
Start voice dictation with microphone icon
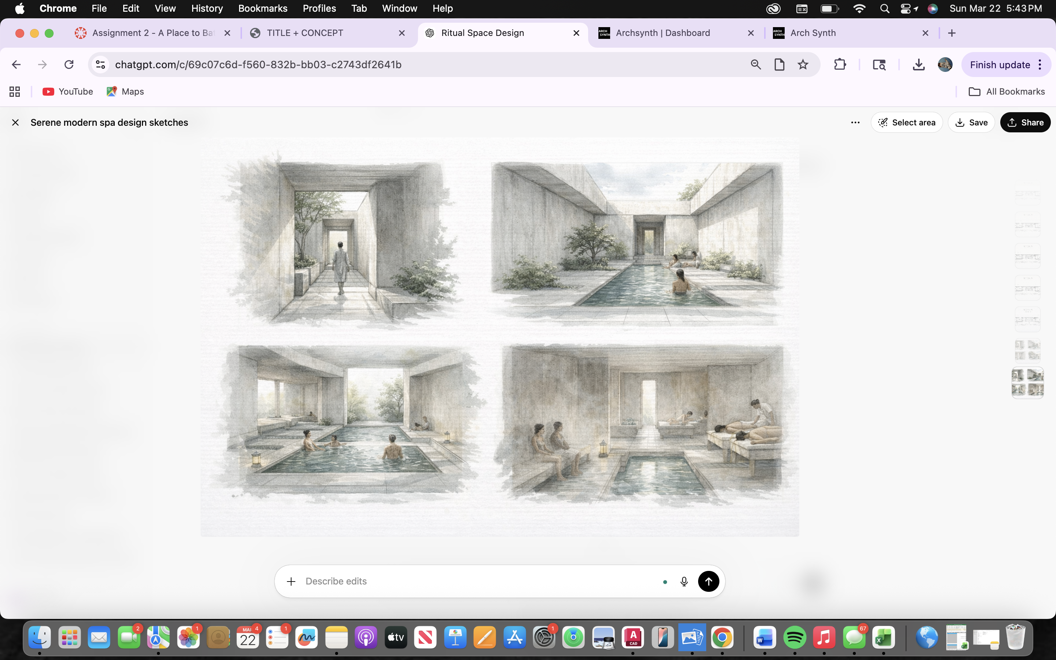click(x=684, y=582)
